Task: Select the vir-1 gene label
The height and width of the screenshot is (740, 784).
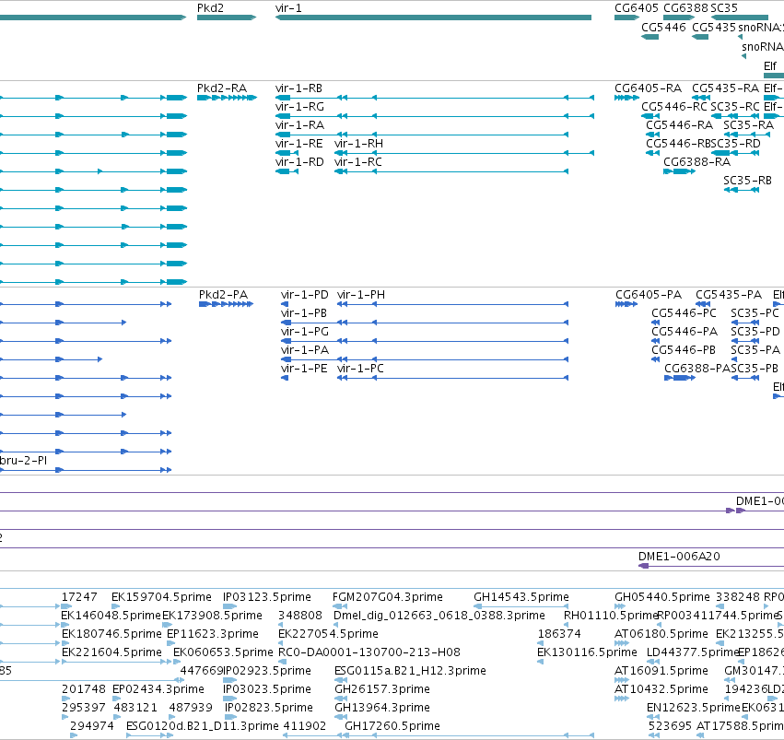Action: pos(288,8)
